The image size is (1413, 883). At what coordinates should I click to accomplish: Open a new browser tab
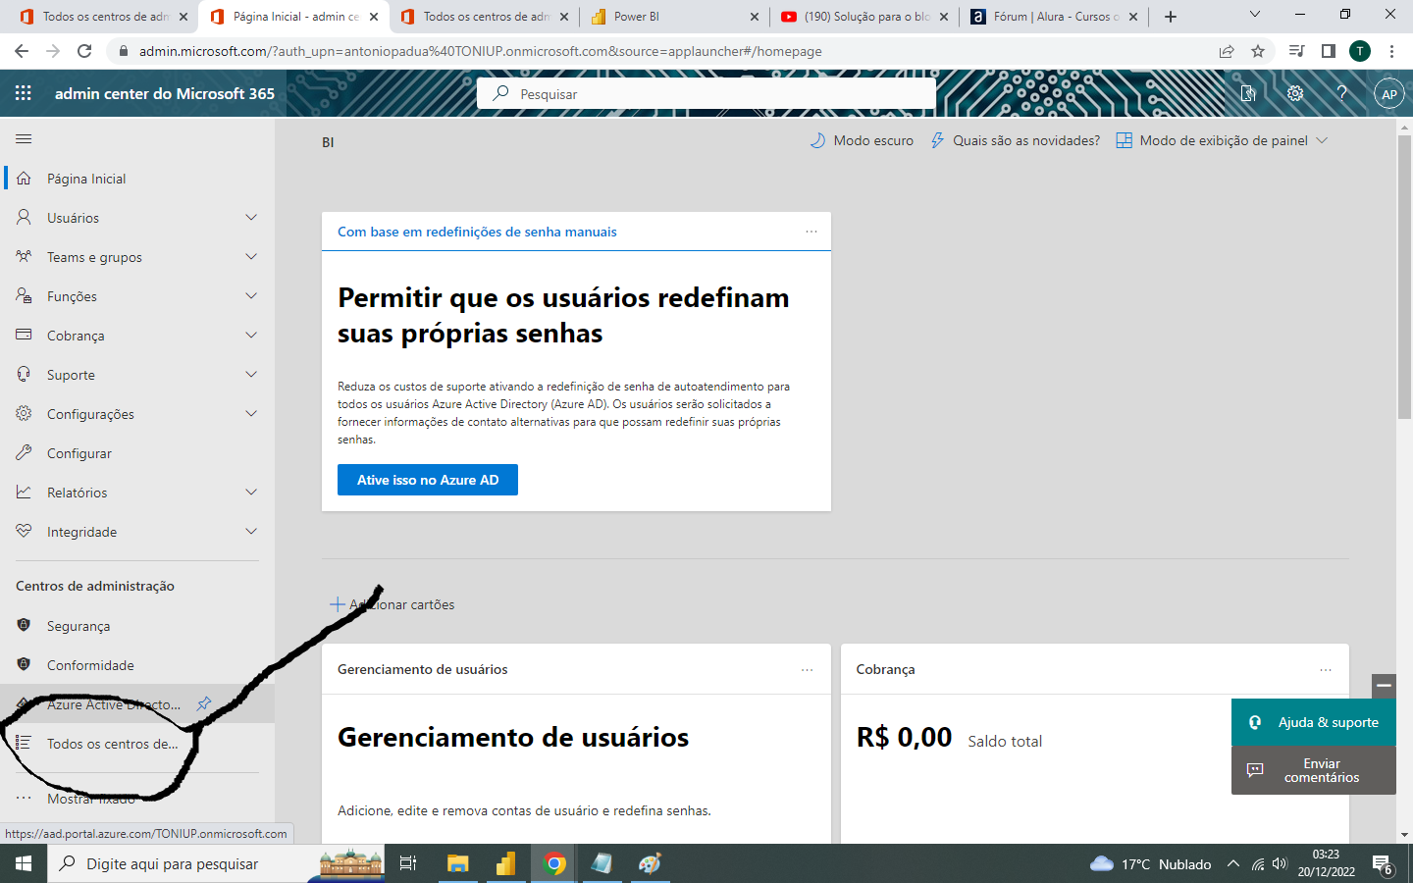[x=1171, y=17]
